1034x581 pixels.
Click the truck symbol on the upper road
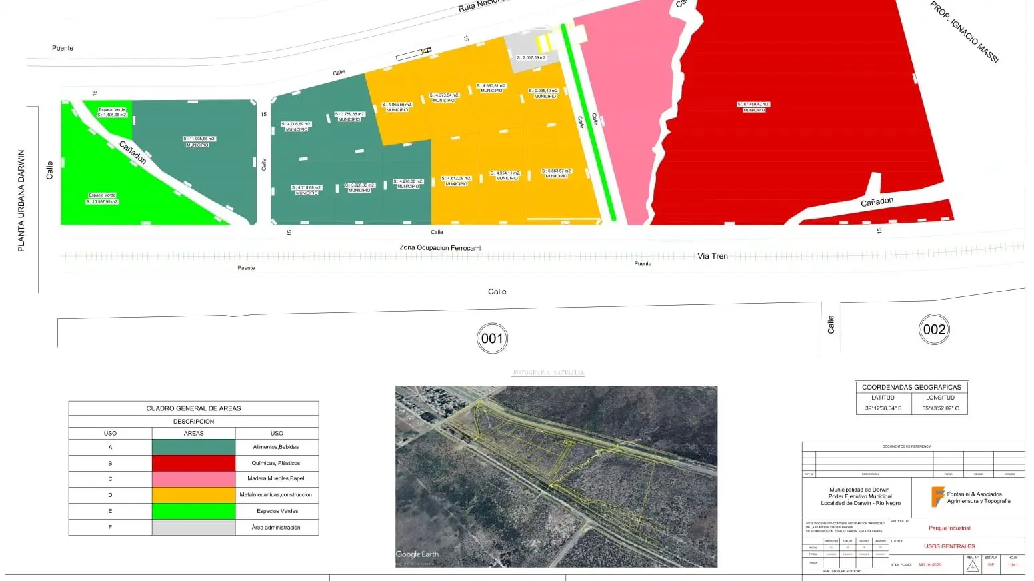coord(413,55)
